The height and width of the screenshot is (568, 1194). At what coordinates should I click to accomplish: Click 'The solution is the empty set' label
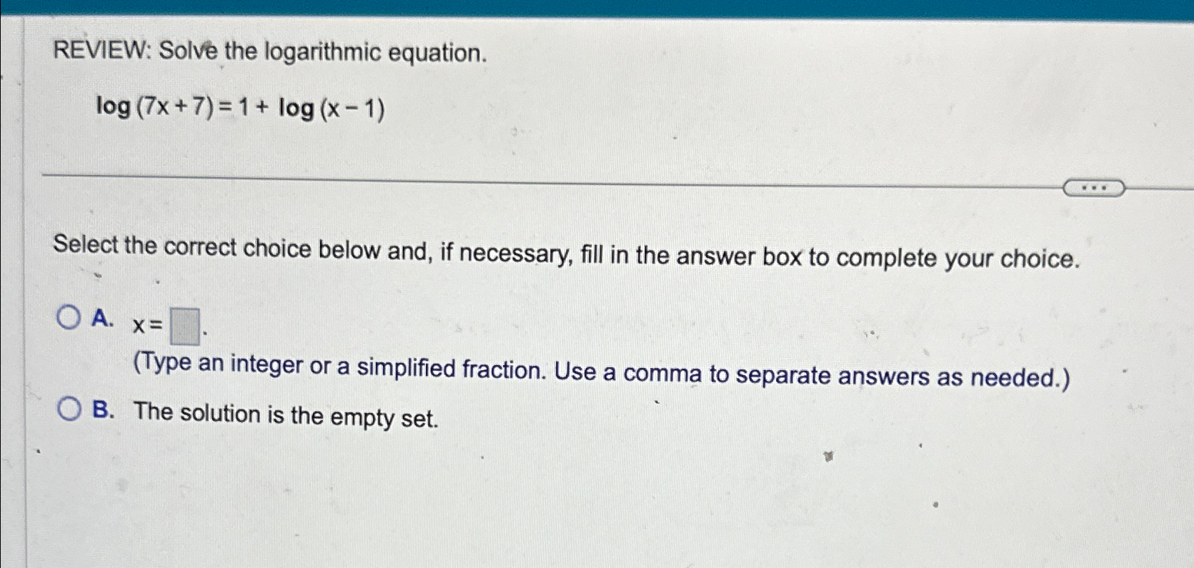click(x=286, y=416)
